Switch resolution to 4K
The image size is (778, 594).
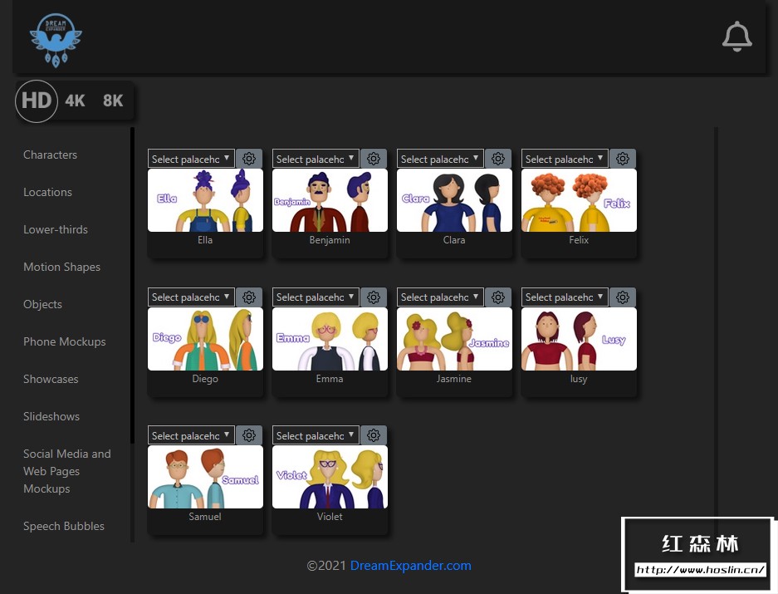click(x=75, y=101)
